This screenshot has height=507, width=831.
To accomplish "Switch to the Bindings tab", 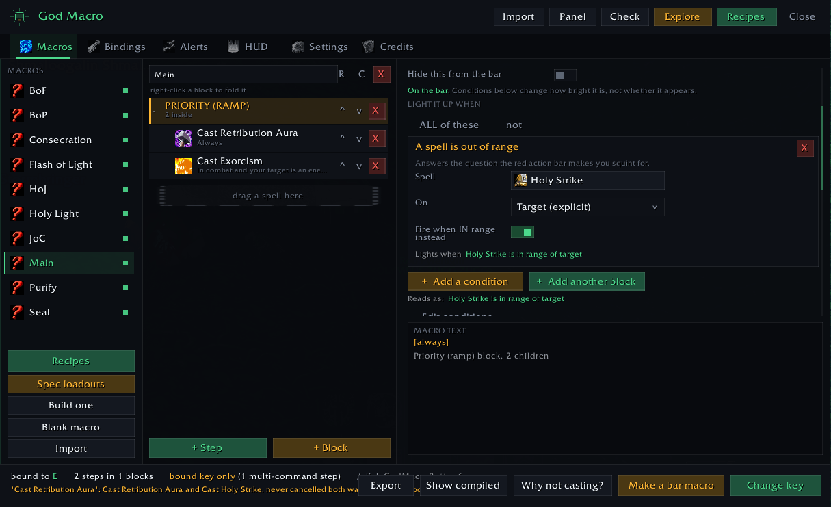I will 117,47.
